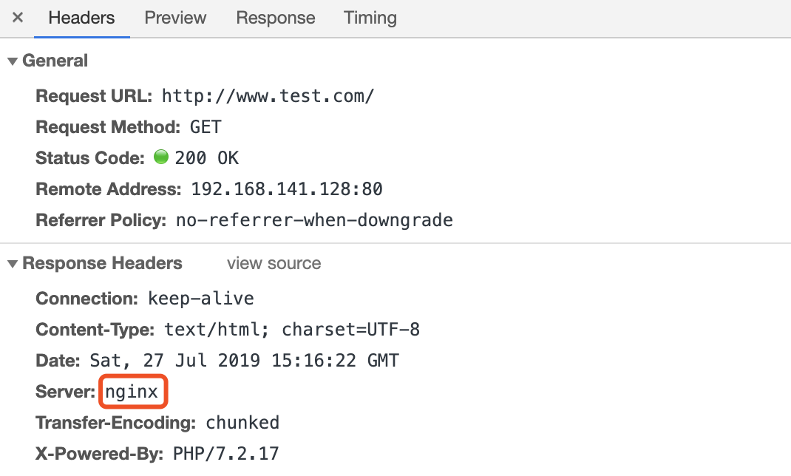Open the Response tab
This screenshot has height=476, width=791.
click(276, 18)
